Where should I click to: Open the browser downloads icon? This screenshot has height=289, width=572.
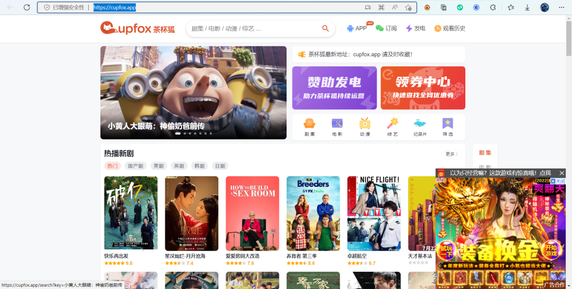527,7
